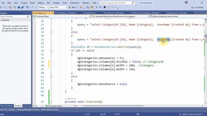The image size is (207, 116).
Task: Open Web Publish Activity tab
Action: [49, 110]
